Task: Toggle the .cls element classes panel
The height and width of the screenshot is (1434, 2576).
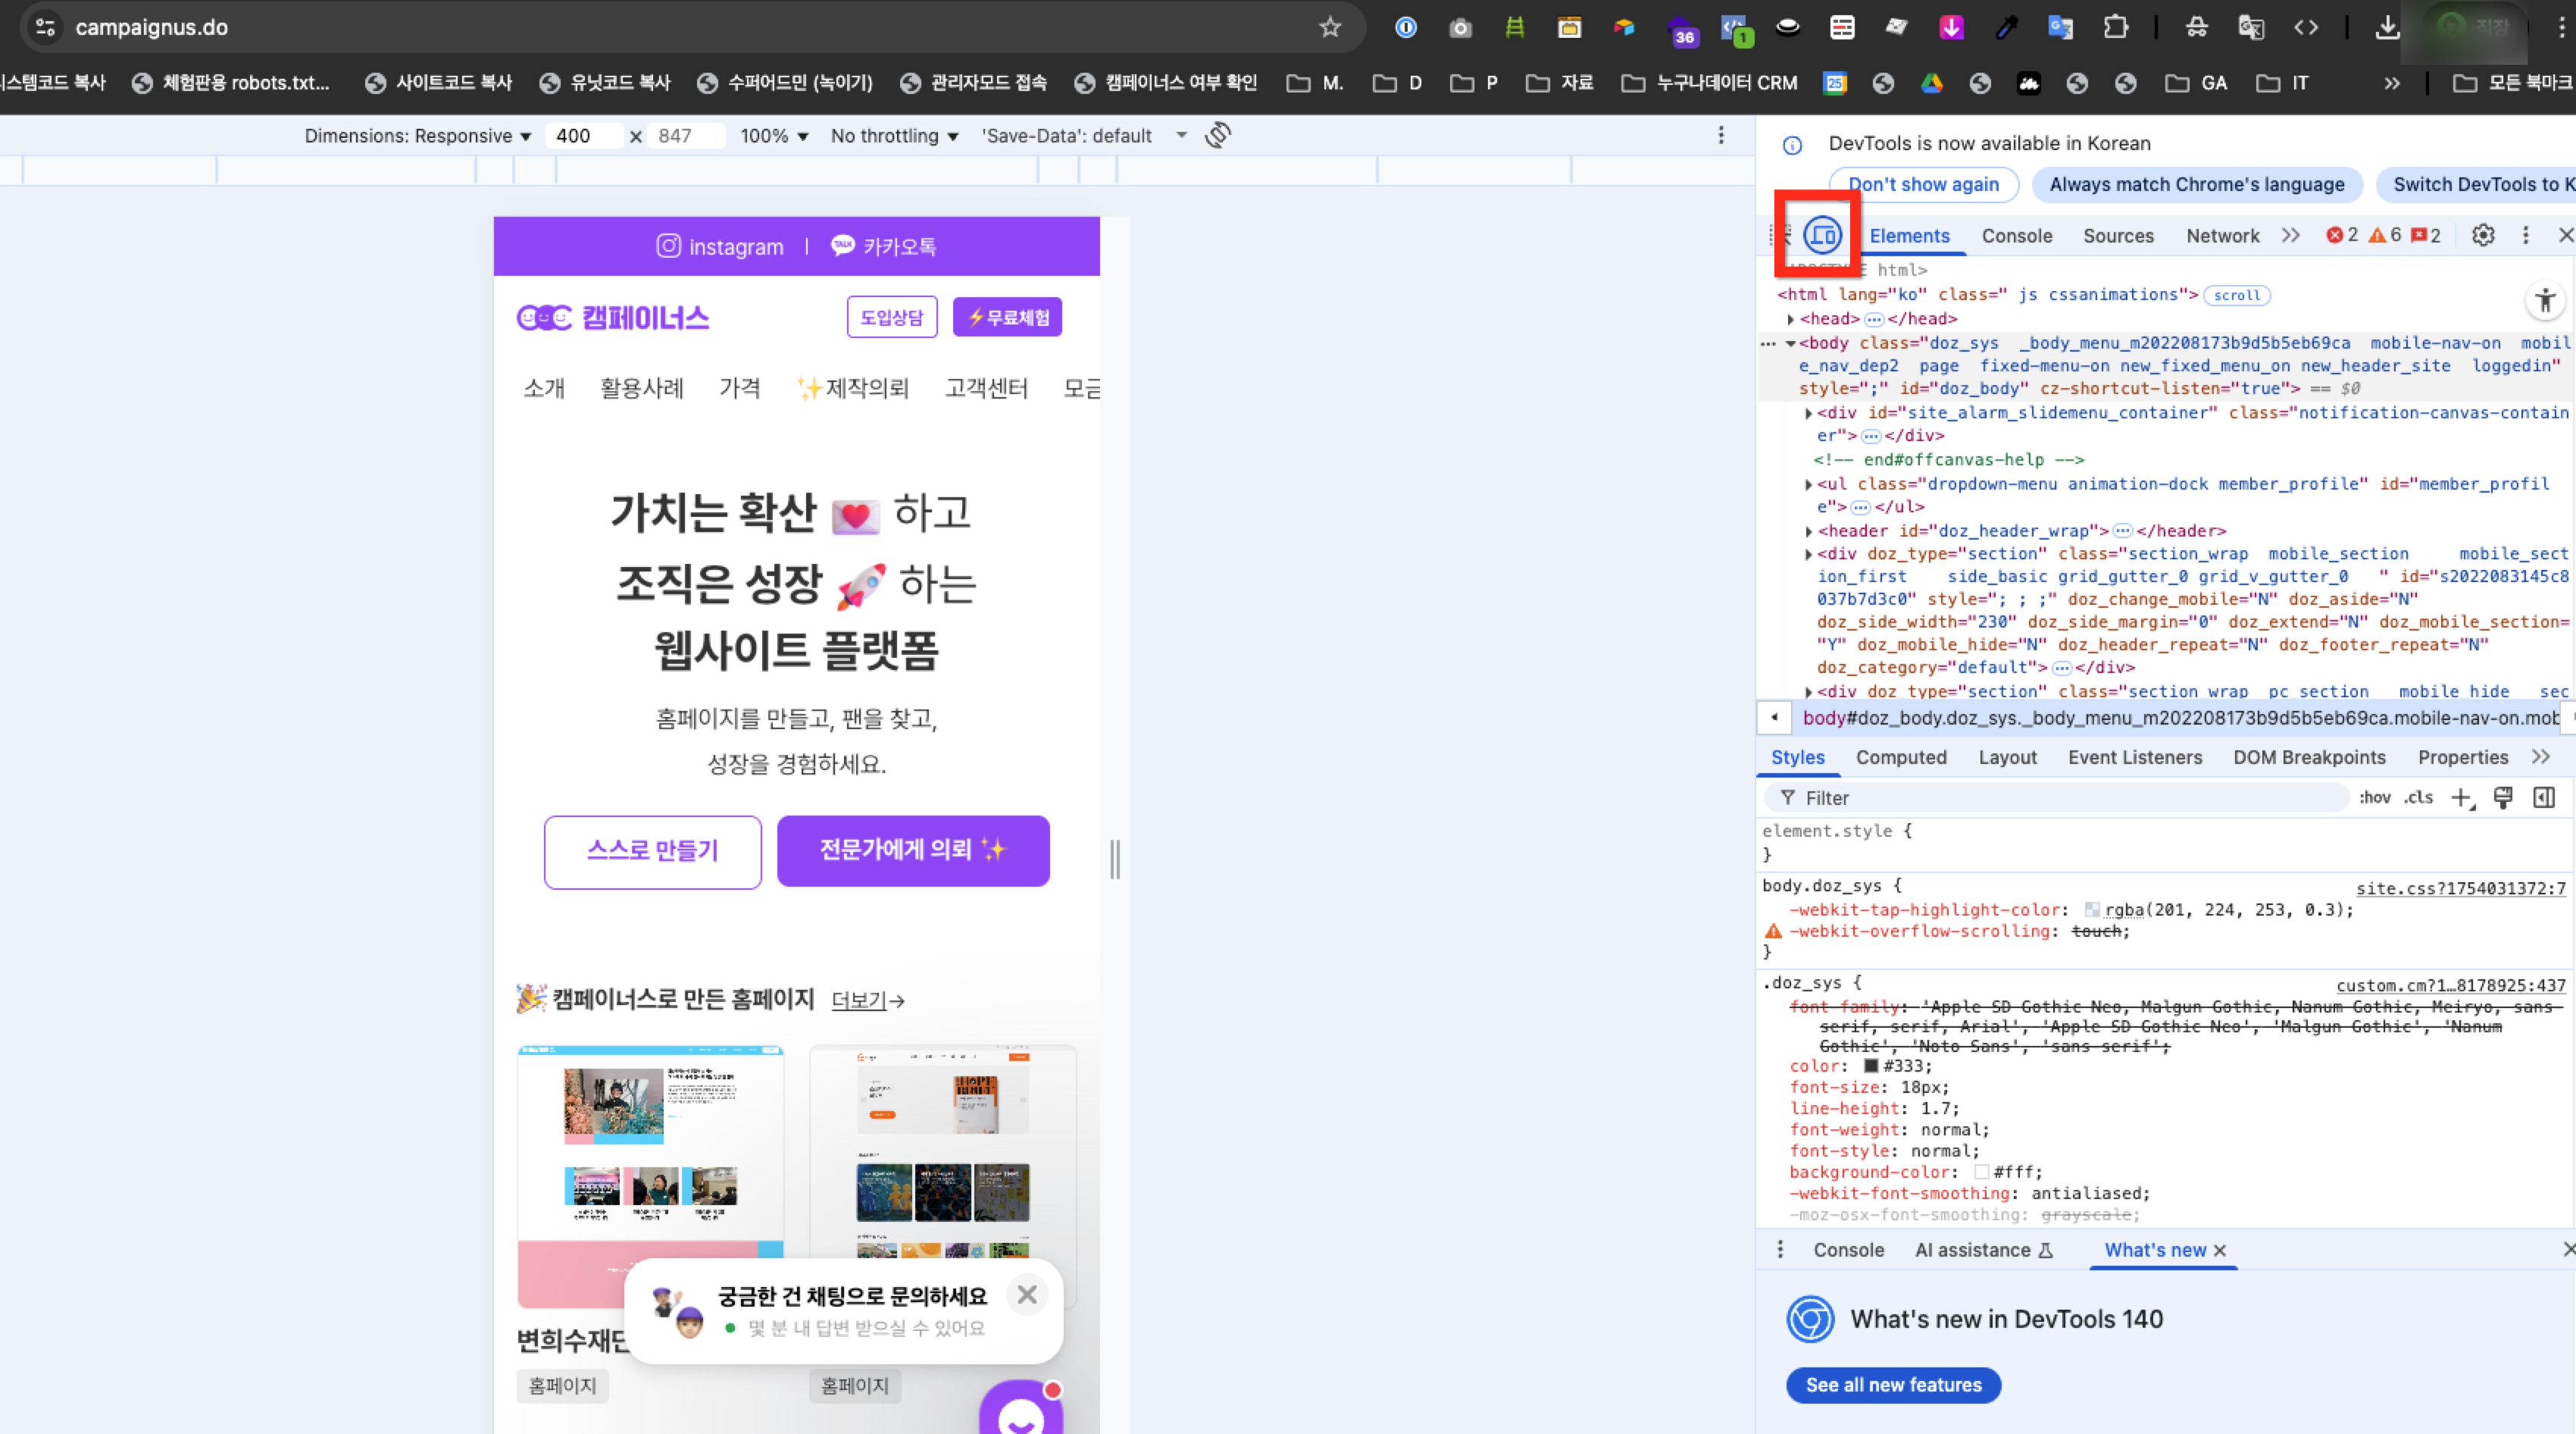Action: pyautogui.click(x=2418, y=797)
